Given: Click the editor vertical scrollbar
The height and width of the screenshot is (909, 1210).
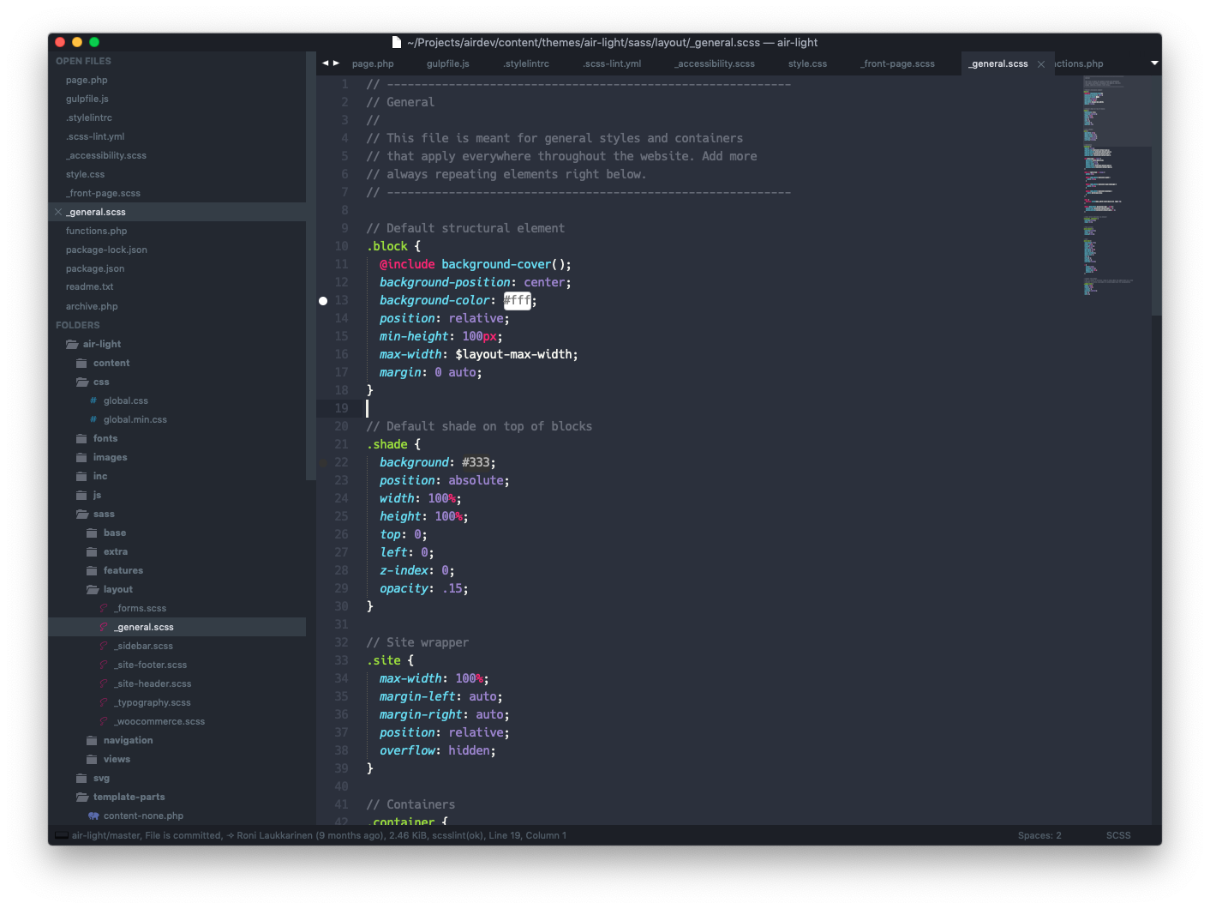Looking at the screenshot, I should 1156,196.
